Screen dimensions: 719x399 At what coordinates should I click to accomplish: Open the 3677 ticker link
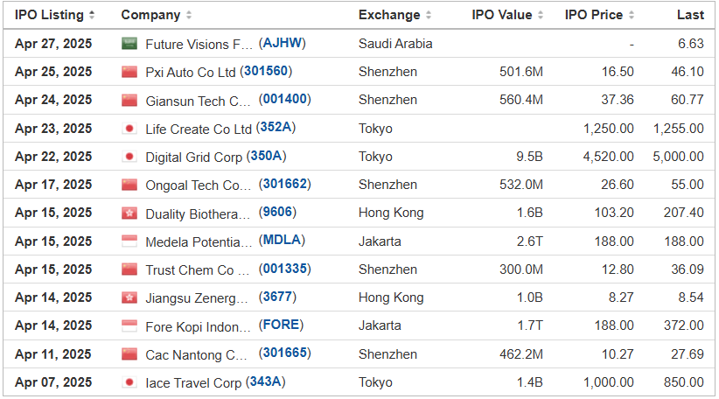(x=277, y=297)
